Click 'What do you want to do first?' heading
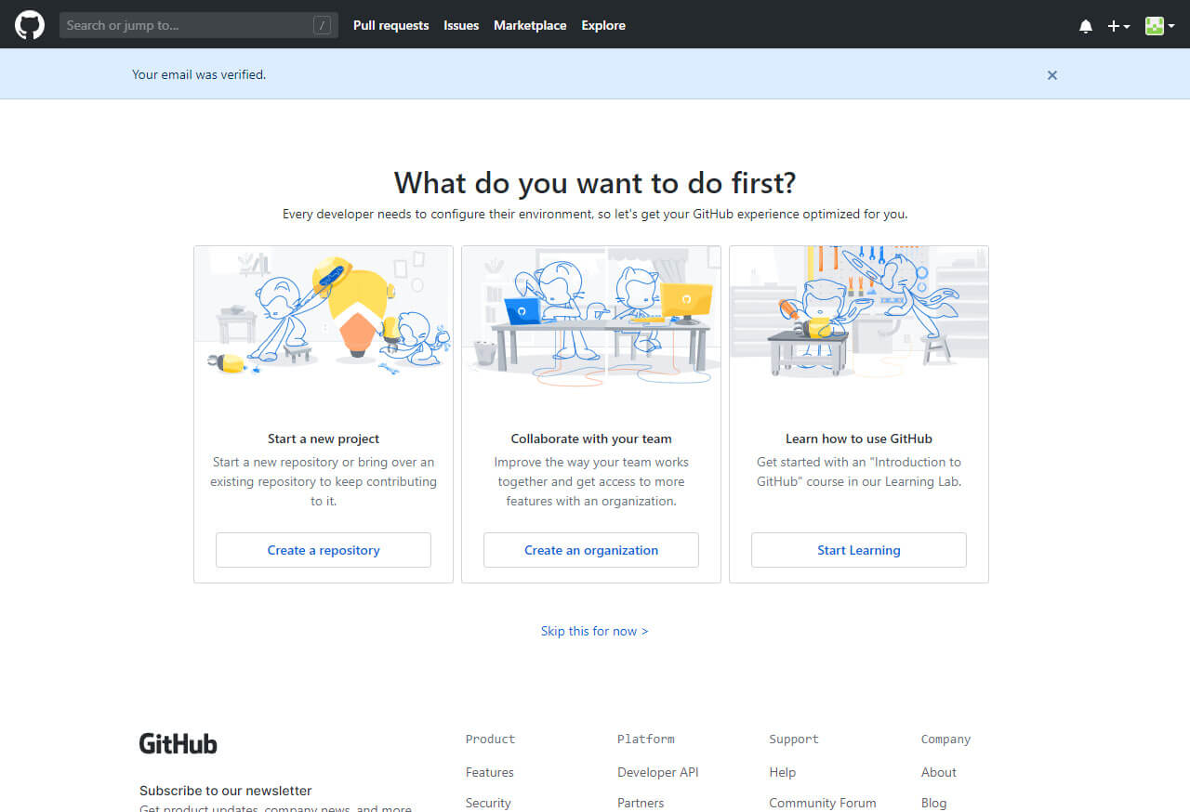Viewport: 1190px width, 812px height. point(595,182)
